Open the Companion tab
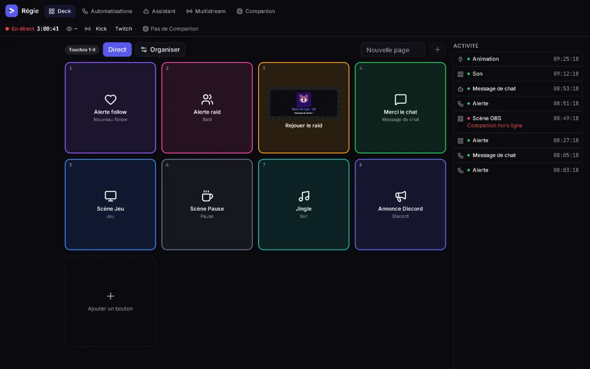The height and width of the screenshot is (369, 590). coord(256,11)
